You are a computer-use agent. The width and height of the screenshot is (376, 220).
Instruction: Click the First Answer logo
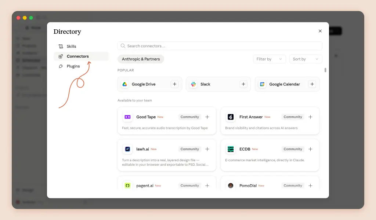[231, 117]
